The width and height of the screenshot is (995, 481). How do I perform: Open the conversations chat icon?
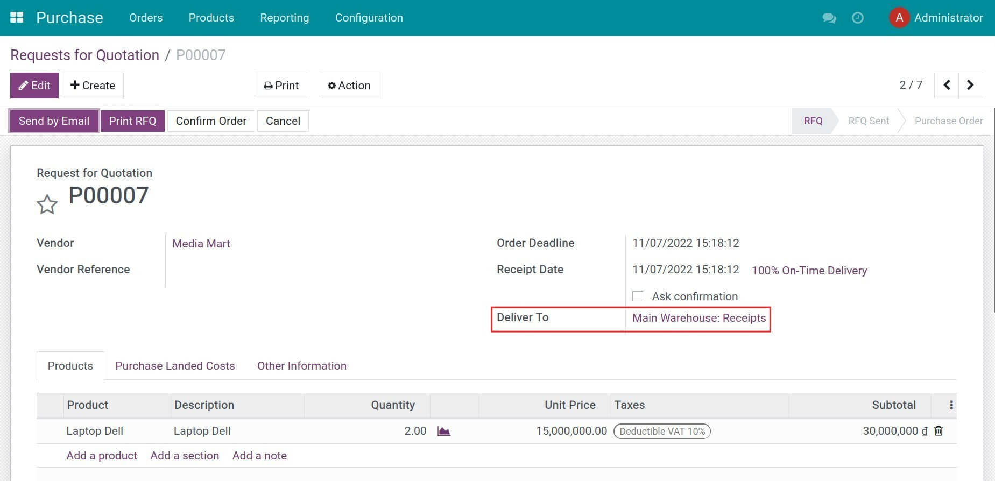[x=829, y=18]
